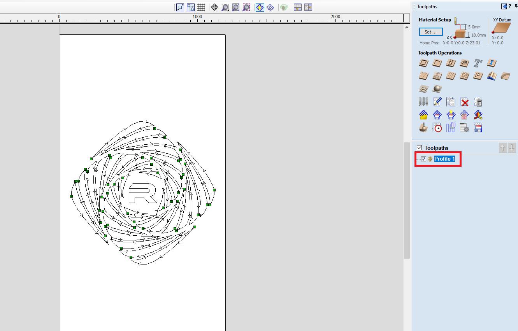Toggle the grid icon in the top toolbar
518x331 pixels.
coord(201,7)
